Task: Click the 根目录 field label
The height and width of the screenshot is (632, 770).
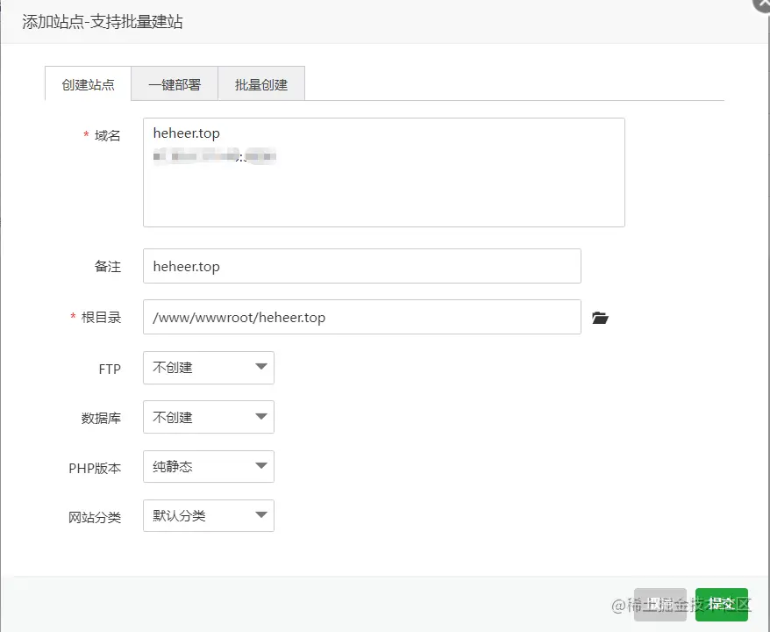Action: click(101, 318)
